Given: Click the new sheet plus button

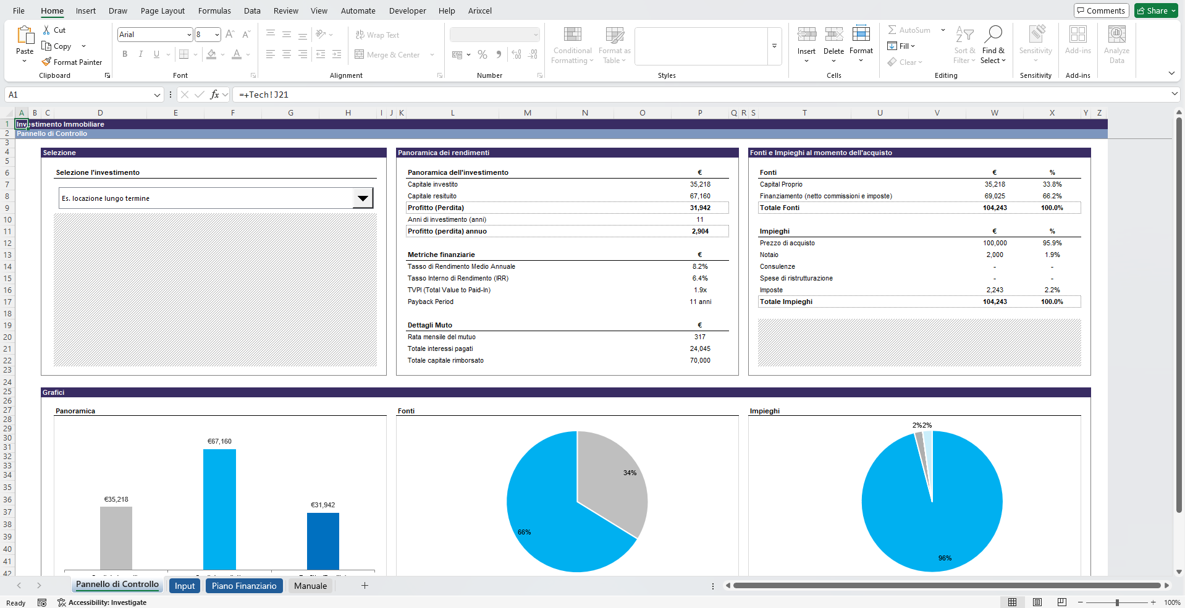Looking at the screenshot, I should [365, 586].
